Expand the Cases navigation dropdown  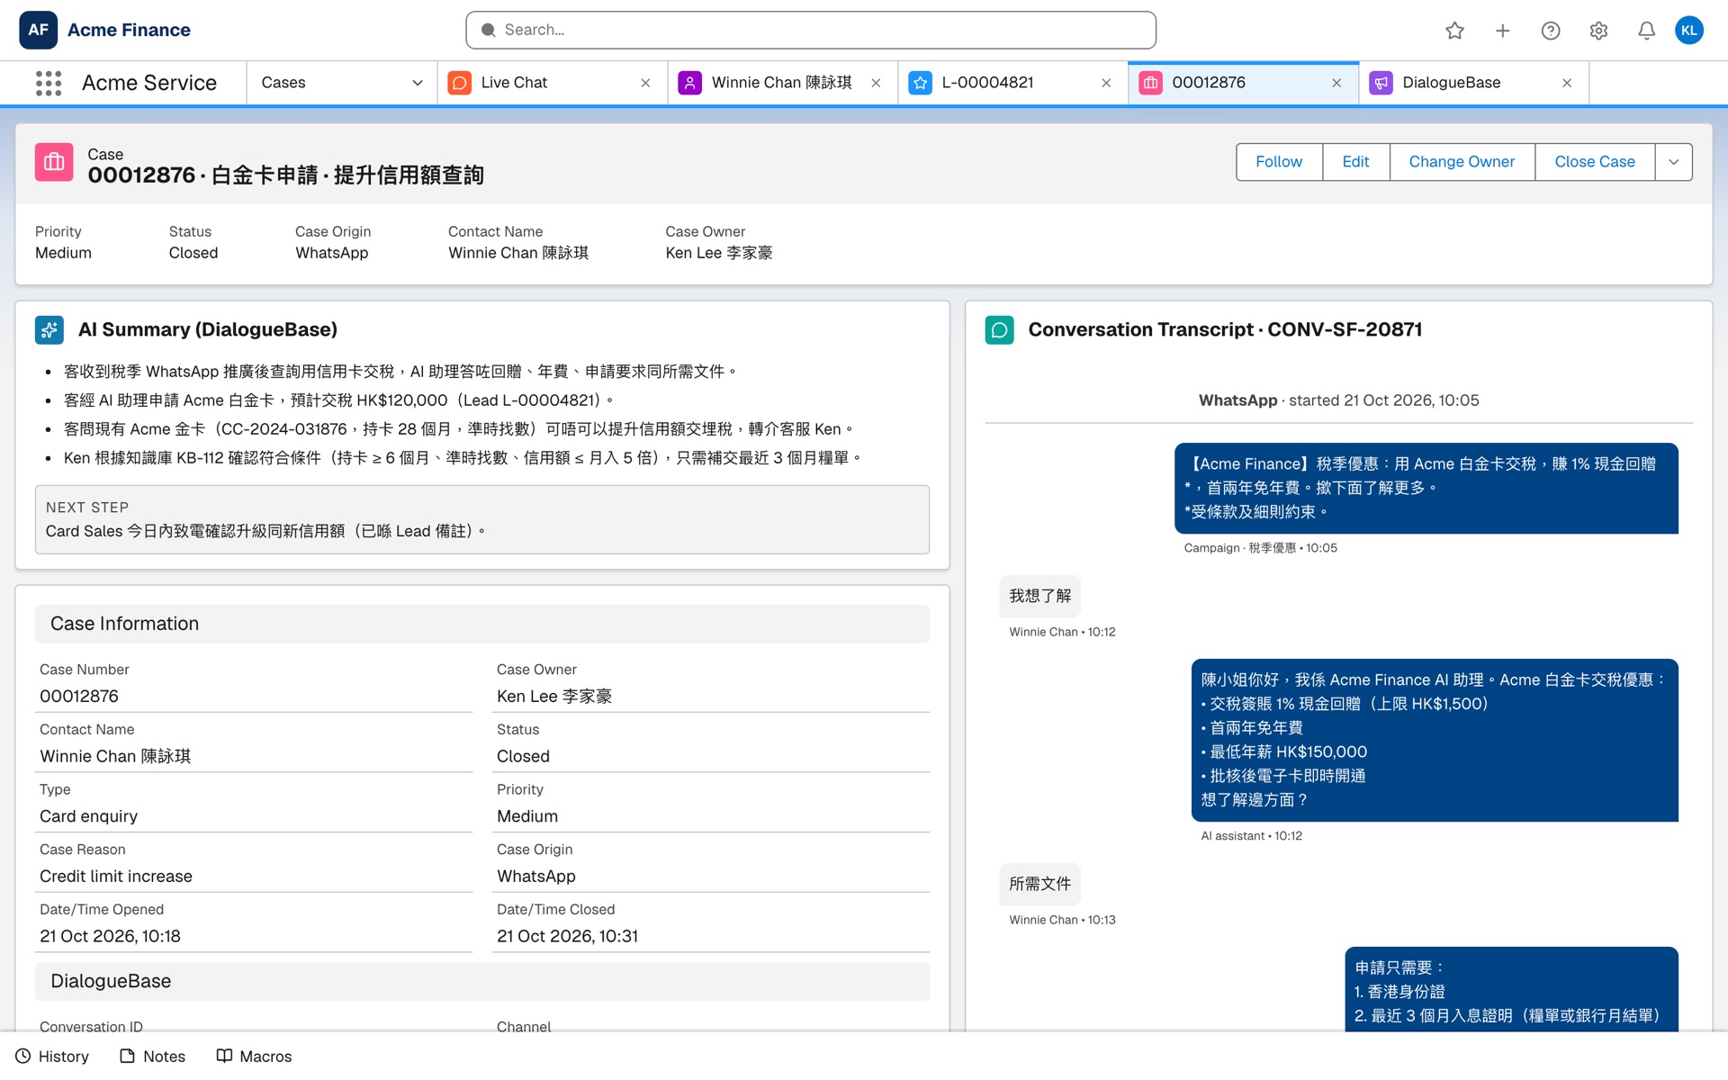coord(418,83)
